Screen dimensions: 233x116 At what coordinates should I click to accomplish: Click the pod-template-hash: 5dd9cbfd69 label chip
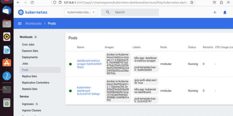(146, 69)
